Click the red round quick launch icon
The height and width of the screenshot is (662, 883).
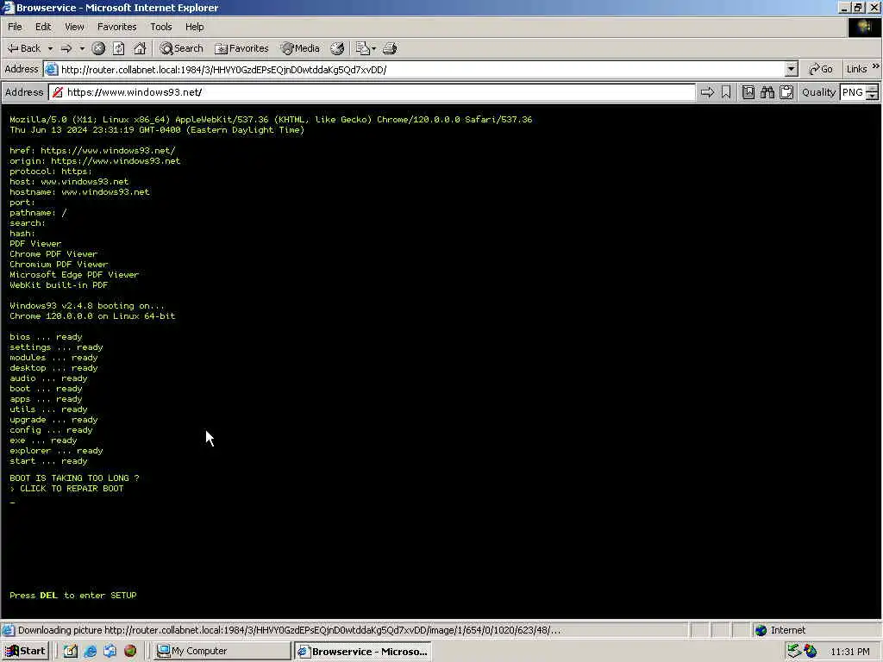tap(130, 651)
